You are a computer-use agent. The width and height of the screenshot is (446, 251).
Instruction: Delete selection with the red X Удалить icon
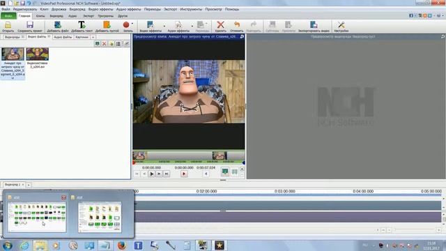pyautogui.click(x=220, y=26)
